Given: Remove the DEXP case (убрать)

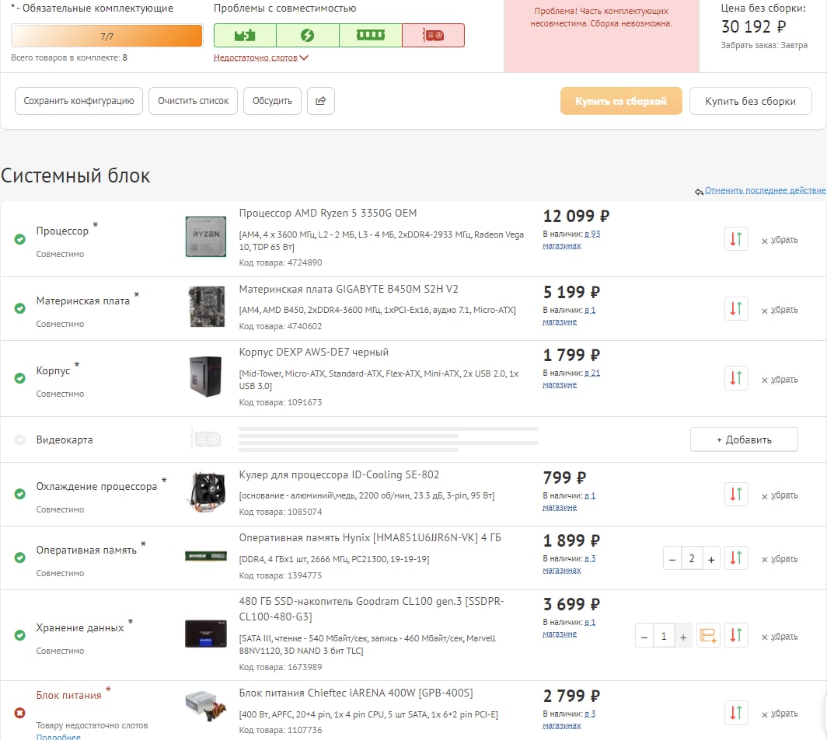Looking at the screenshot, I should pyautogui.click(x=780, y=380).
